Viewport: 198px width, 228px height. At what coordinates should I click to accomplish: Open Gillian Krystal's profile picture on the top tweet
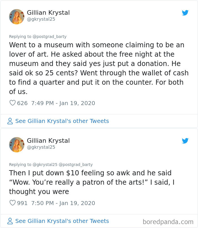(x=17, y=16)
